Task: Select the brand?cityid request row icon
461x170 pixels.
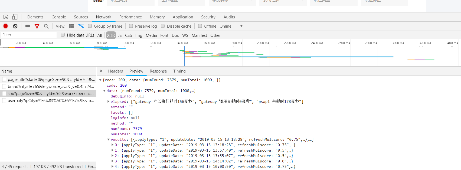Action: tap(4, 86)
